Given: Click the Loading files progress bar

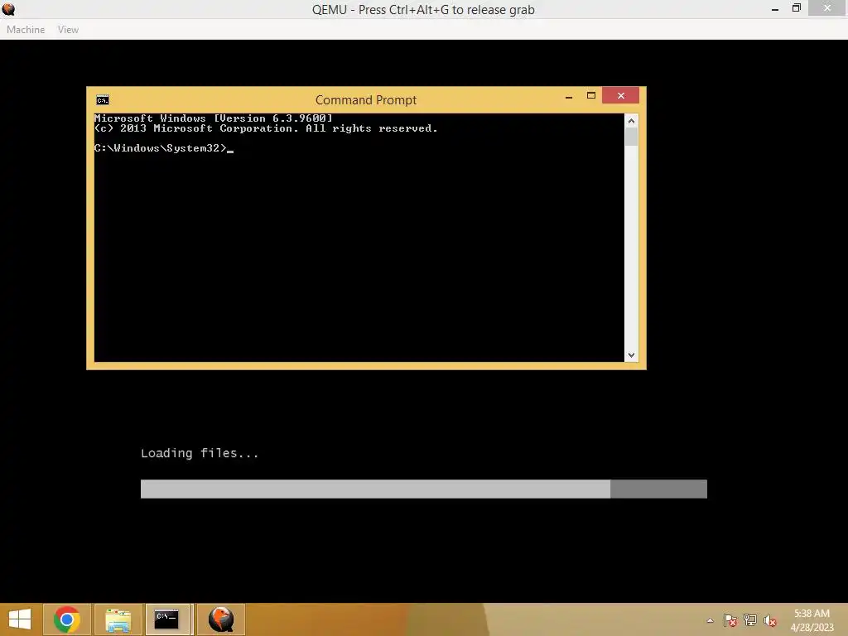Looking at the screenshot, I should click(x=423, y=489).
